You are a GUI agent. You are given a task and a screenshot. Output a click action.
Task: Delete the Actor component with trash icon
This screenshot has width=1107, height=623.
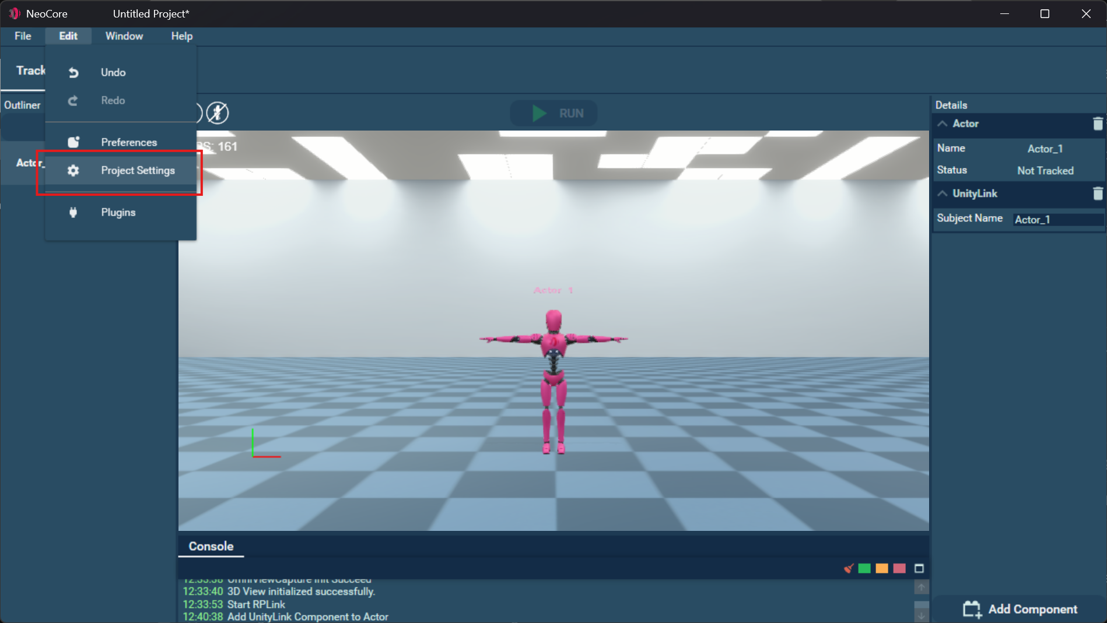click(x=1097, y=124)
